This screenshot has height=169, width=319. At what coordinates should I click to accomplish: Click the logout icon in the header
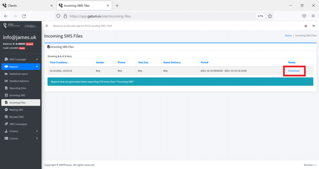[x=314, y=26]
